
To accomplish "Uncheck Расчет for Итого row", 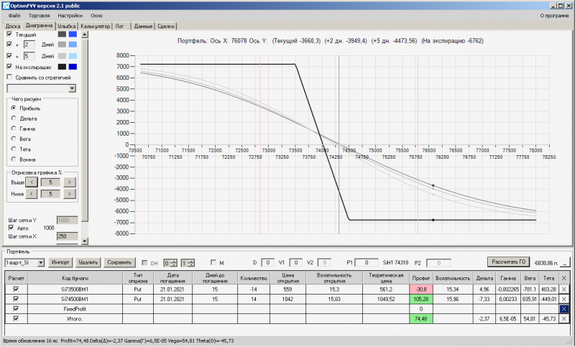I will coord(16,318).
